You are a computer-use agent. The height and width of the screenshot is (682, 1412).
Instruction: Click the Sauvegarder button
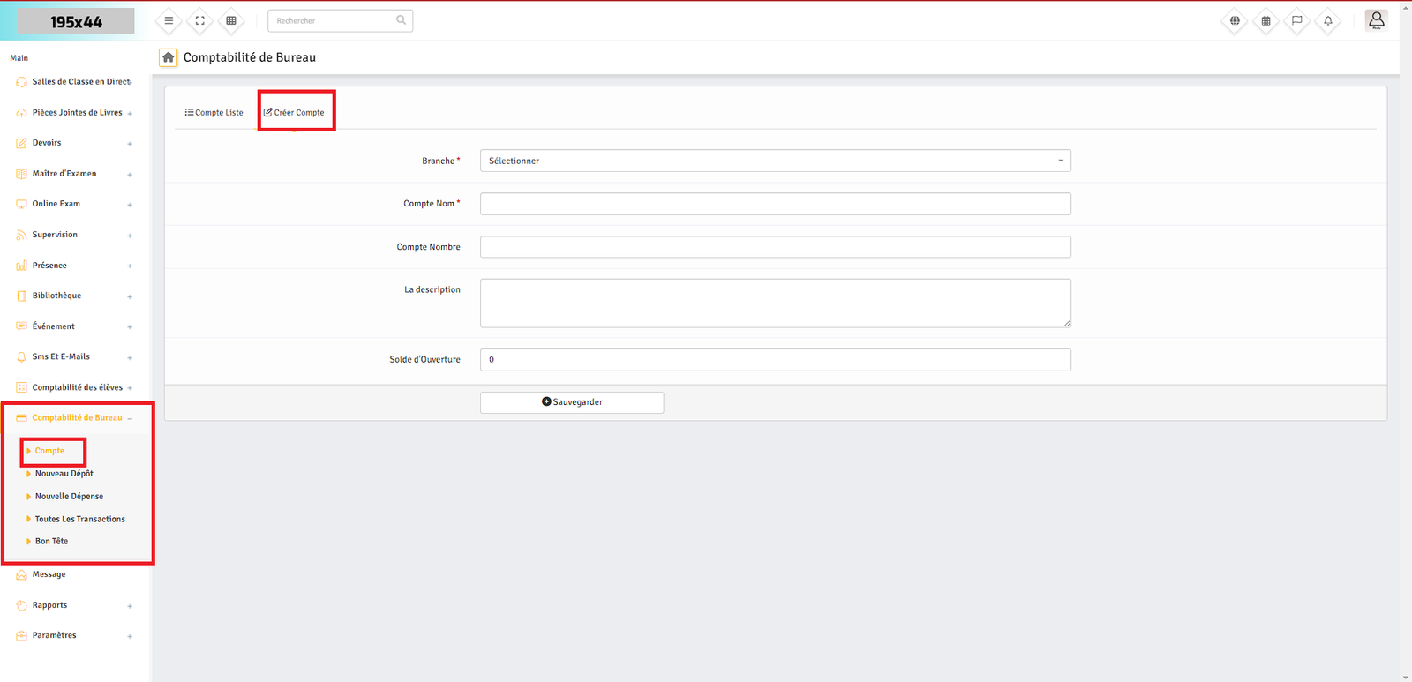572,402
